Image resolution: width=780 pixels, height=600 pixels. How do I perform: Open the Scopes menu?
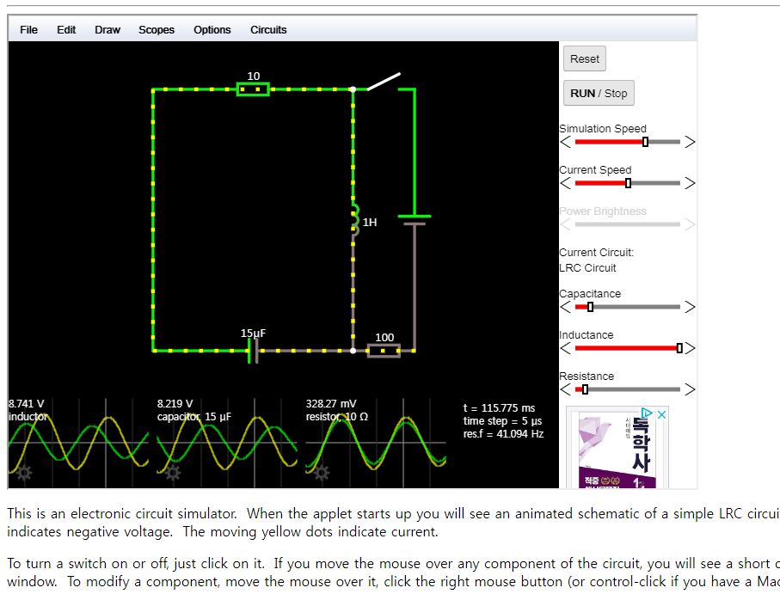[x=157, y=30]
